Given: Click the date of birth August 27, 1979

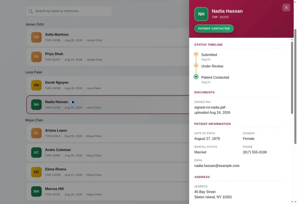Looking at the screenshot, I should tap(207, 139).
